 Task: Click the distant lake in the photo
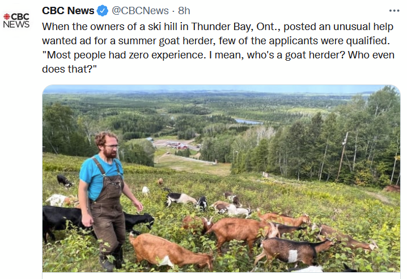(x=248, y=121)
